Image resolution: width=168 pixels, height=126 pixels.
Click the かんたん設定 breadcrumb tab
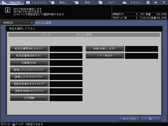click(44, 23)
